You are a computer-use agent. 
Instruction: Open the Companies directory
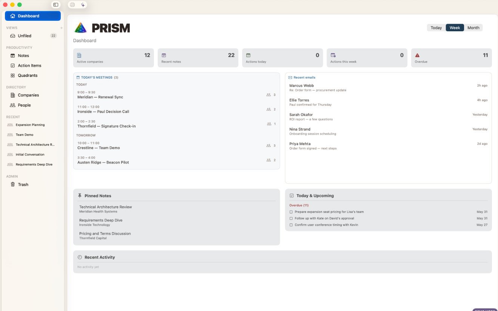tap(33, 95)
